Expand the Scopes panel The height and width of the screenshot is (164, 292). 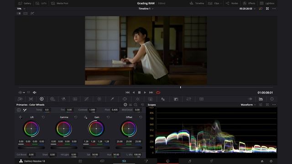pyautogui.click(x=267, y=105)
